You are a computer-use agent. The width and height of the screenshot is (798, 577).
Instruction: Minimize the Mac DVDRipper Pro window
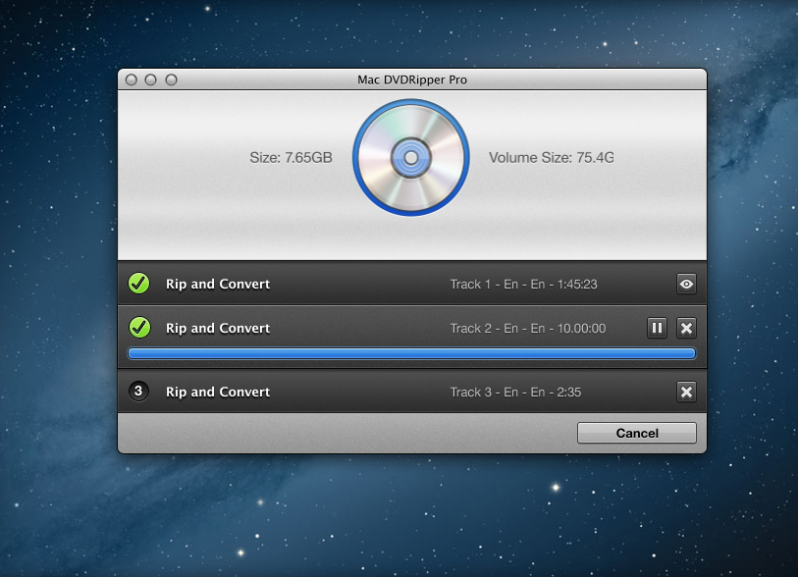pos(150,79)
